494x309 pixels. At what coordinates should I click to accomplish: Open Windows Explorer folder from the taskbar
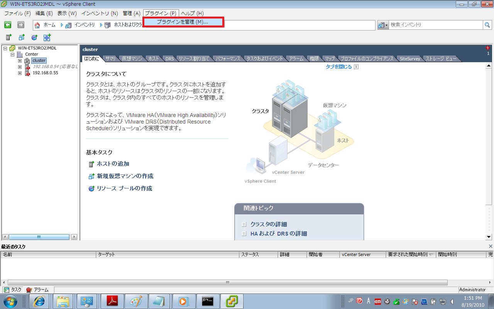(x=63, y=301)
